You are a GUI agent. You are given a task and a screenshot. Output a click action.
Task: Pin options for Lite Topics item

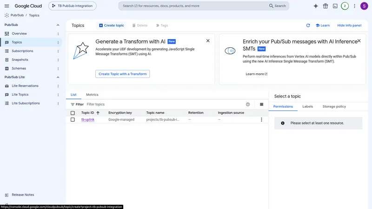pyautogui.click(x=58, y=95)
